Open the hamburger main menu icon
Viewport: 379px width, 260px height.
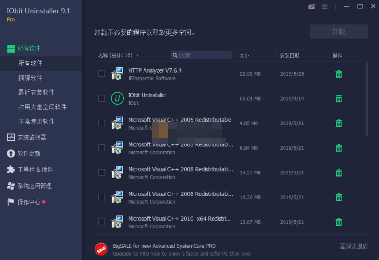click(325, 6)
